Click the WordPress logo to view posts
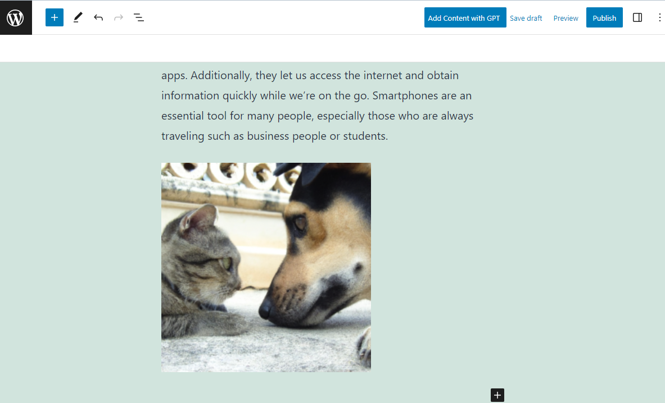 point(16,18)
